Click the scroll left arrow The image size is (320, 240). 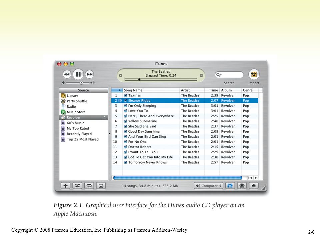click(251, 178)
